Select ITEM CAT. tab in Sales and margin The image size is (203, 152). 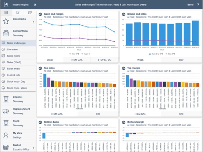click(x=77, y=60)
